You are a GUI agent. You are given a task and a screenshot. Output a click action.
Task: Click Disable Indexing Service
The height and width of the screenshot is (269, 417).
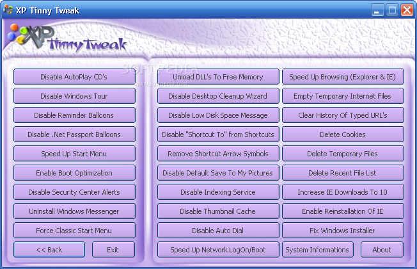click(x=218, y=192)
